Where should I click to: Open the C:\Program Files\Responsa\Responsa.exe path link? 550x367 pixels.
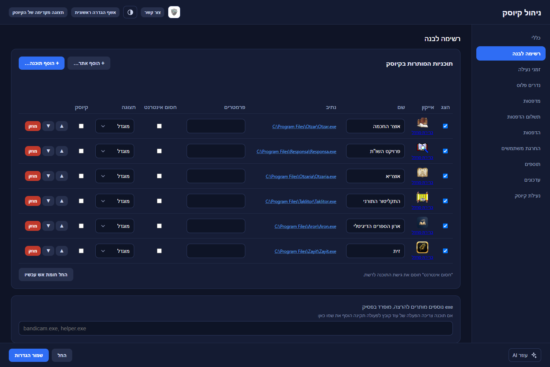[296, 152]
